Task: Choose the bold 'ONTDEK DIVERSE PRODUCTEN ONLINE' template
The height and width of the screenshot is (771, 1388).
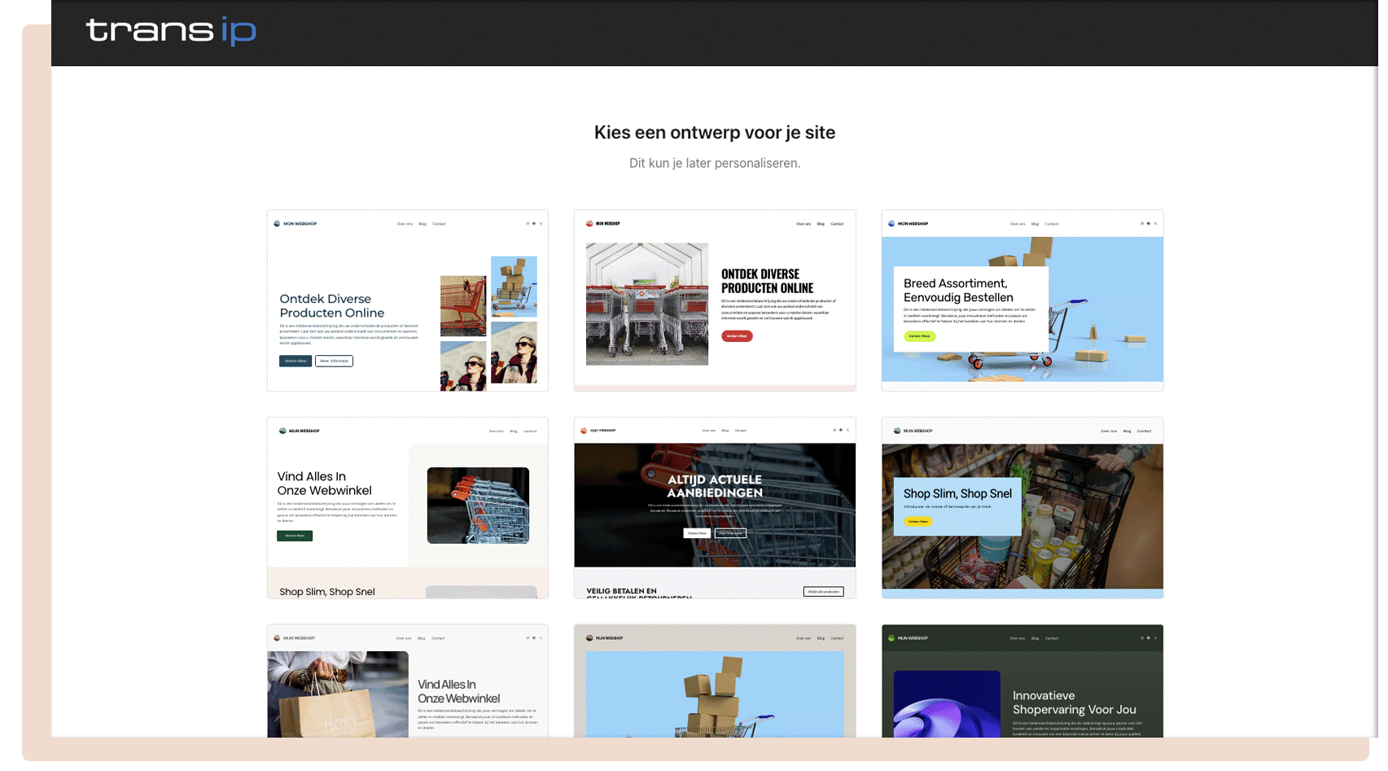Action: pyautogui.click(x=714, y=300)
